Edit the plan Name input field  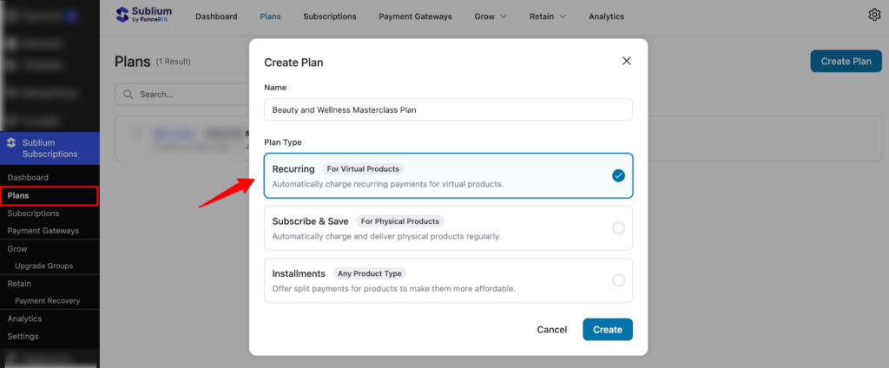point(448,109)
